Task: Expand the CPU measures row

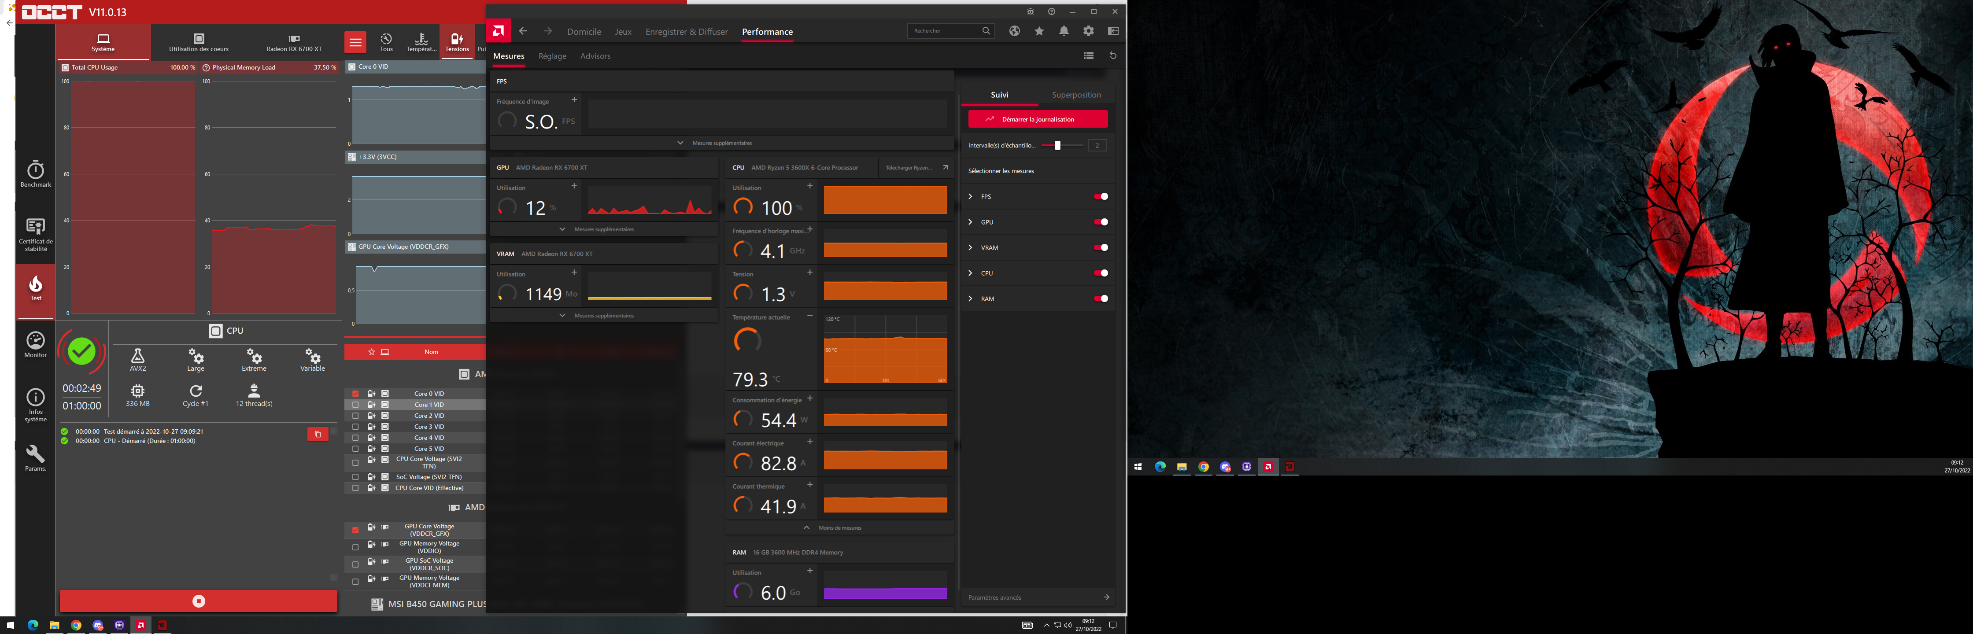Action: (970, 273)
